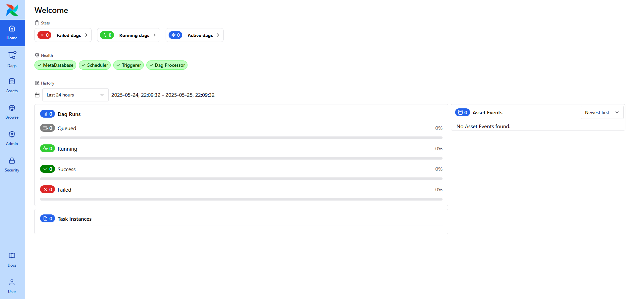The width and height of the screenshot is (632, 299).
Task: Open the Browse panel
Action: point(12,111)
